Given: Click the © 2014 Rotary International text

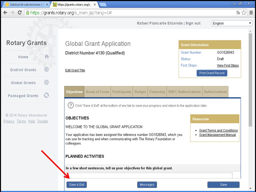Looking at the screenshot, I should coord(26,115).
